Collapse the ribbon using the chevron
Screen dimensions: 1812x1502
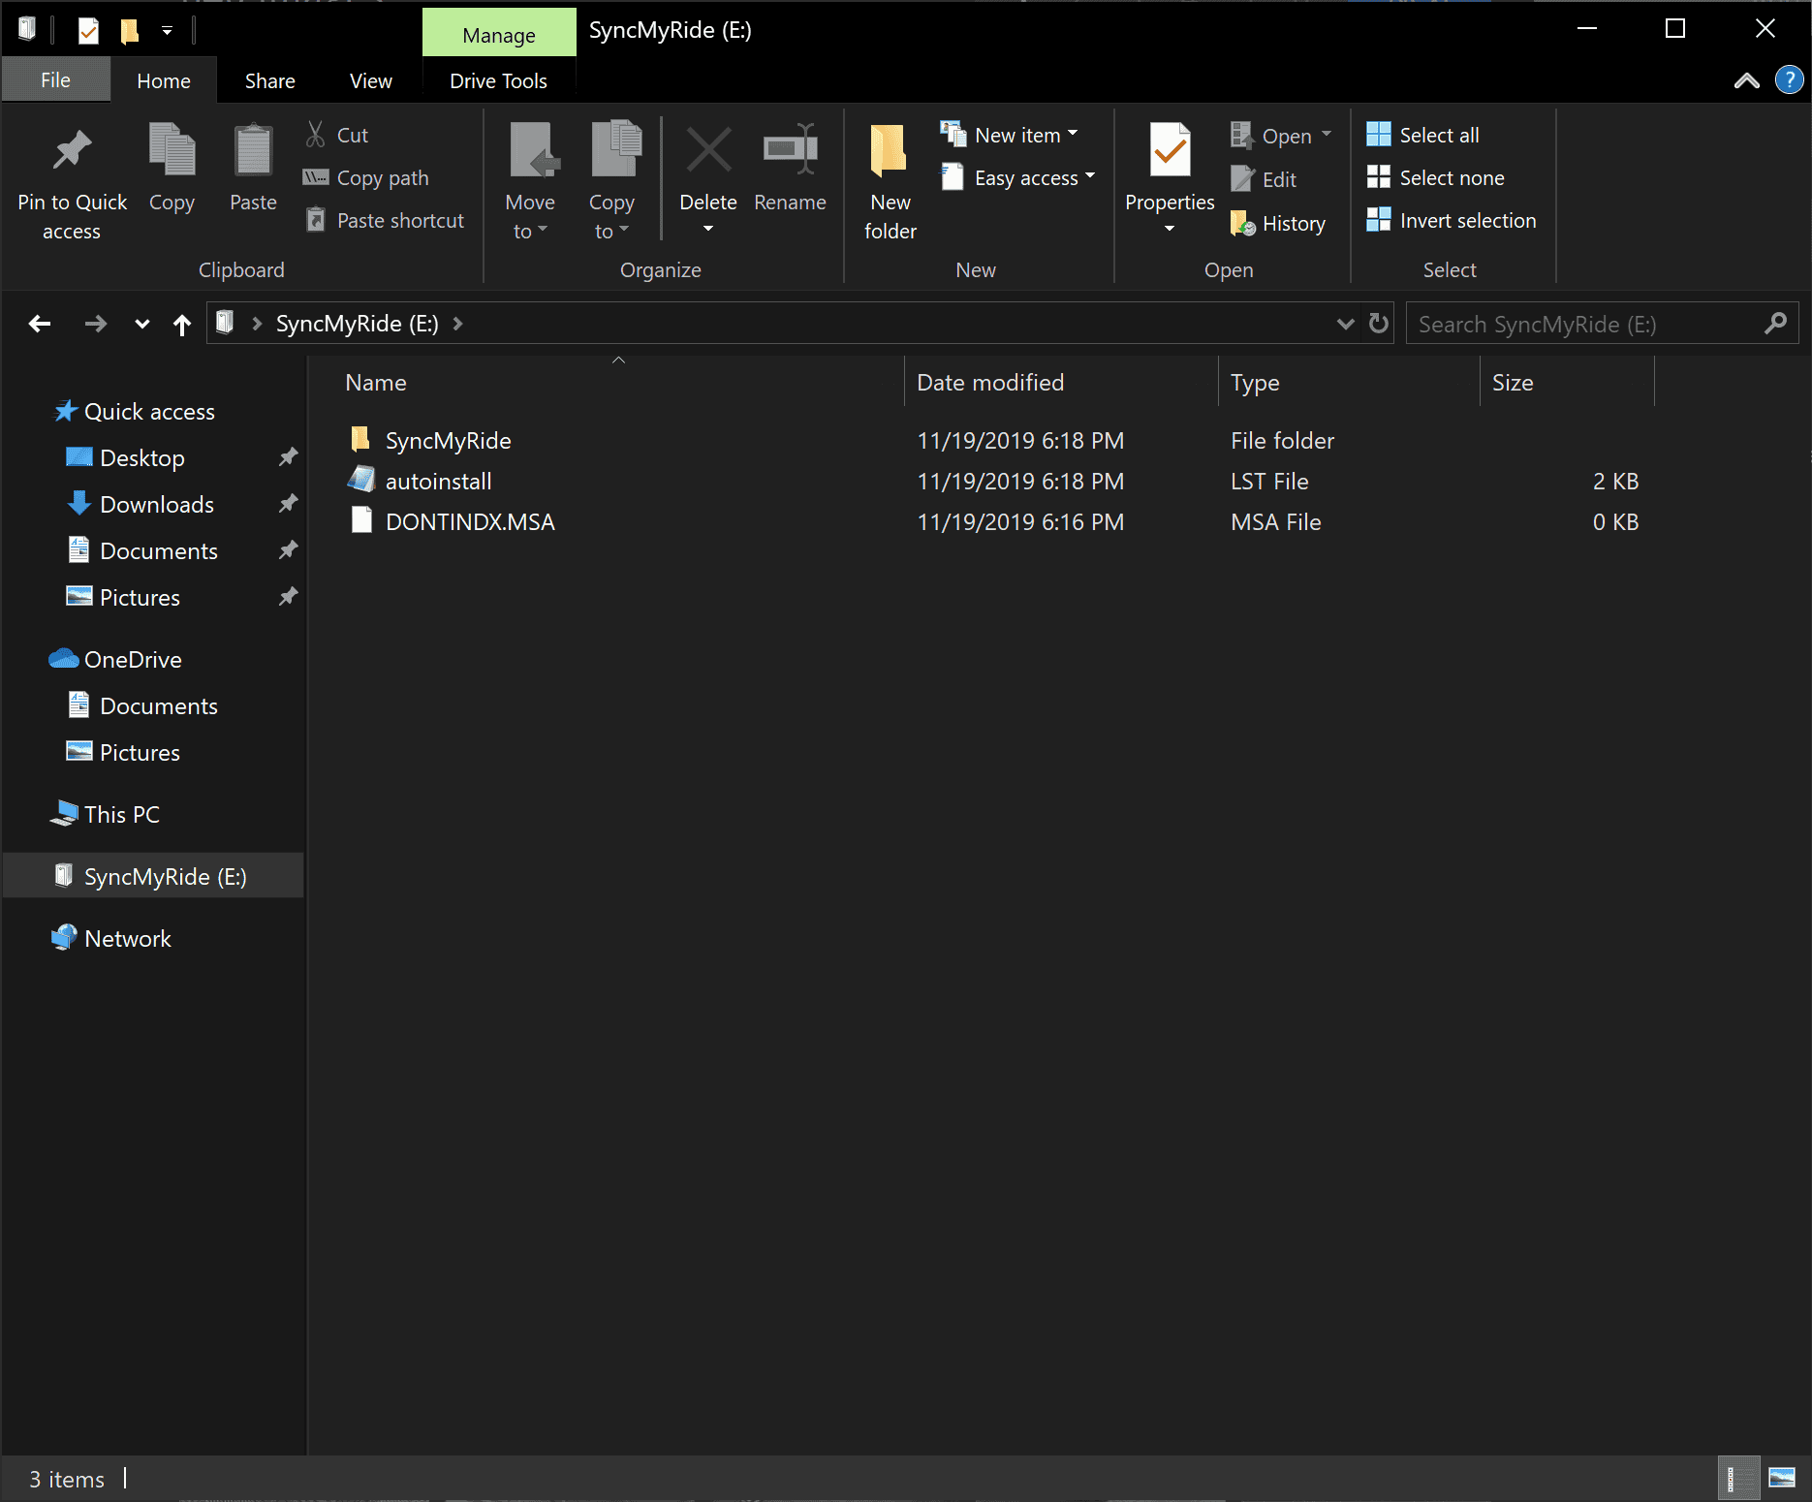click(1746, 81)
